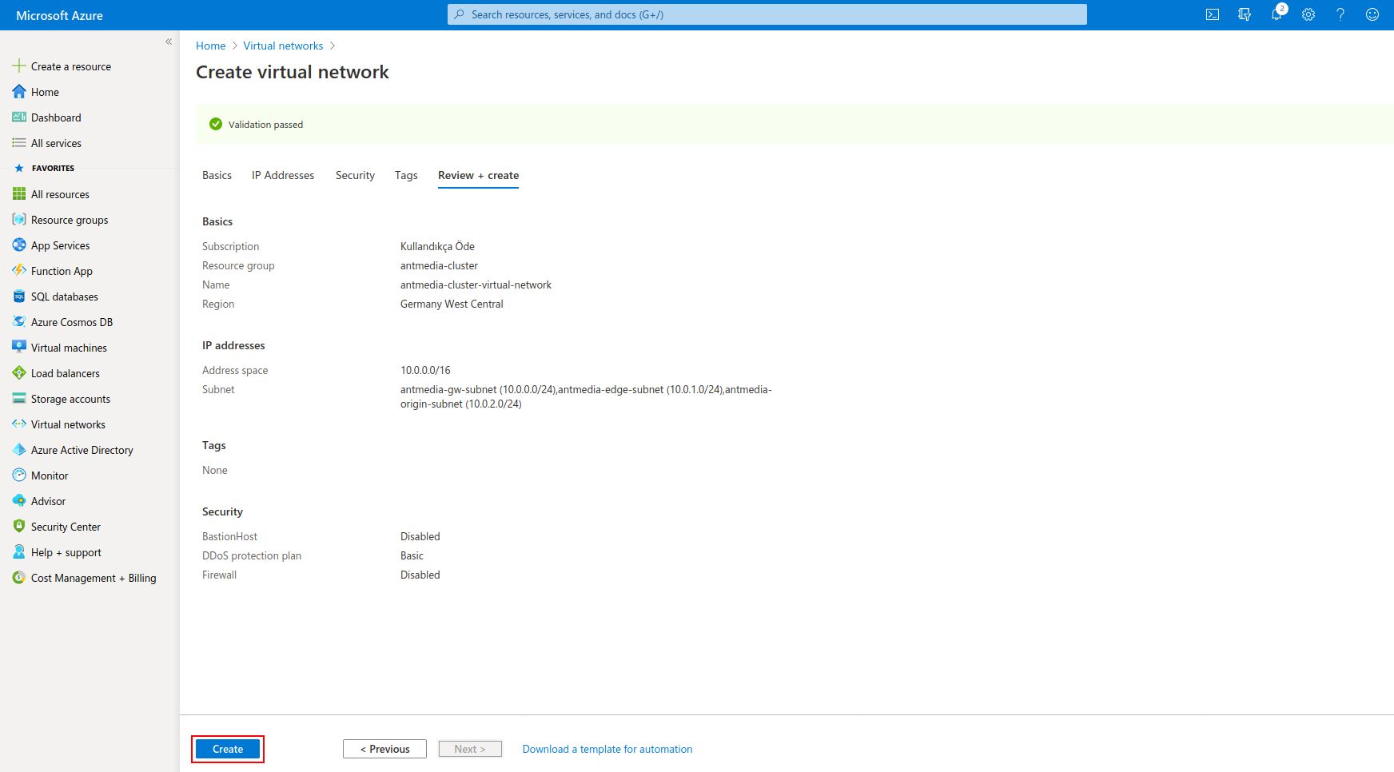Screen dimensions: 1394x772
Task: Click the Function App lightning icon
Action: point(19,271)
